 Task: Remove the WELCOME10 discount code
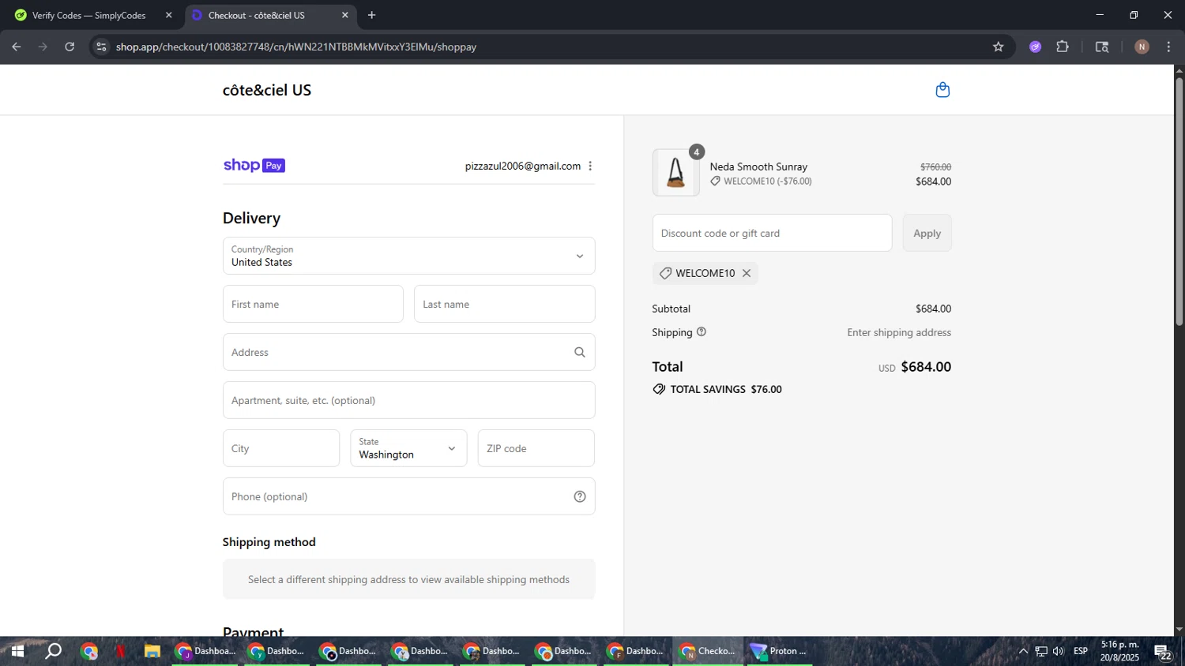(747, 273)
